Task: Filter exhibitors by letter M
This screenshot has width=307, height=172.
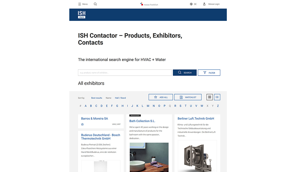Action: 148,106
